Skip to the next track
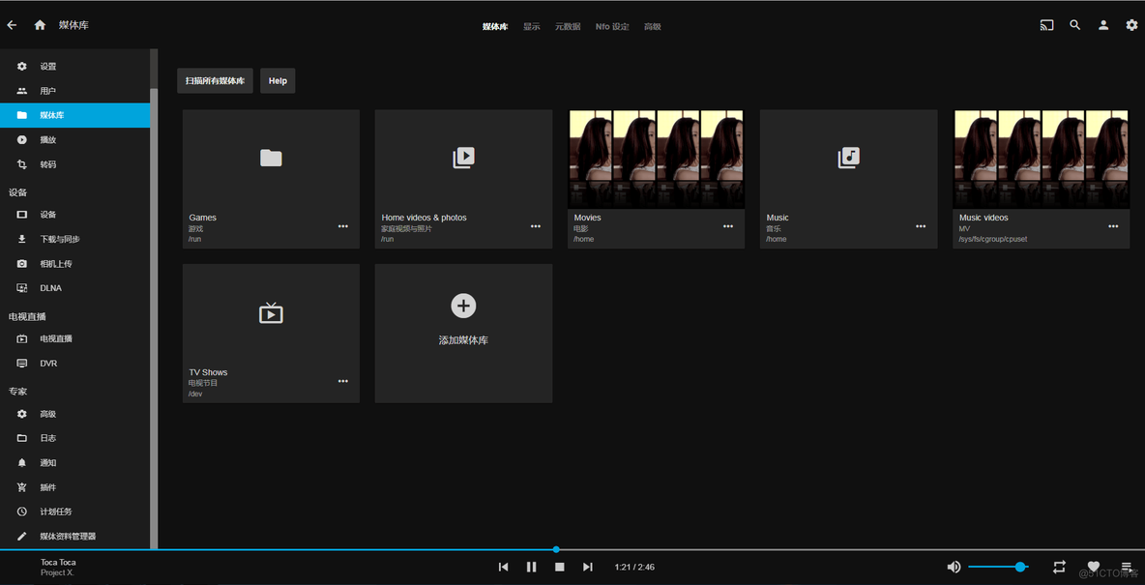The height and width of the screenshot is (585, 1145). pos(588,567)
